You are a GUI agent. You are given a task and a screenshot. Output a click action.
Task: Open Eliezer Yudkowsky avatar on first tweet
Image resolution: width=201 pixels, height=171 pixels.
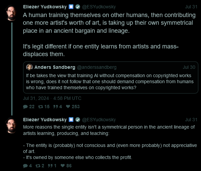coord(11,13)
